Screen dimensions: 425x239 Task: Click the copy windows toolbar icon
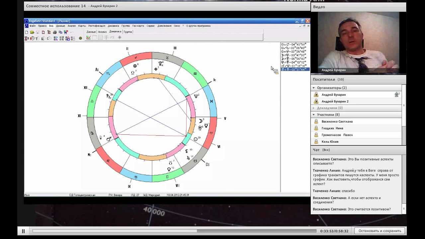[x=60, y=32]
